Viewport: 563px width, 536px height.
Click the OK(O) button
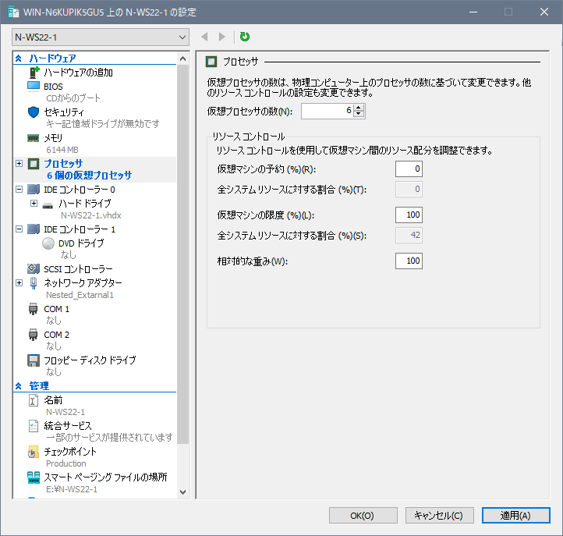coord(363,516)
